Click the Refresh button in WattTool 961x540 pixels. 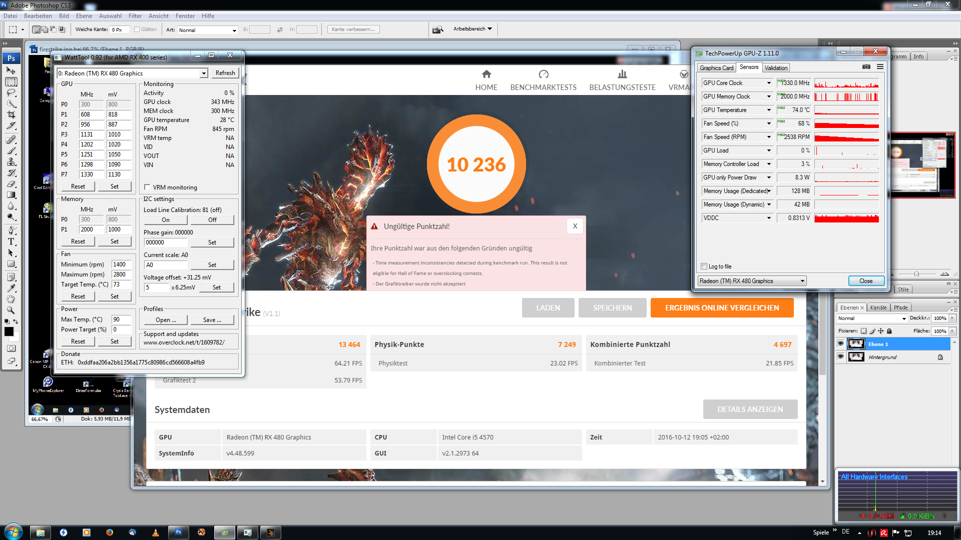pyautogui.click(x=225, y=73)
